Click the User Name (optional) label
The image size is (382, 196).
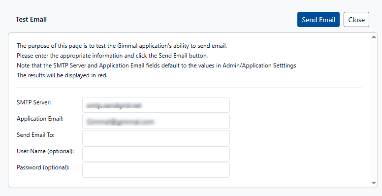click(45, 151)
